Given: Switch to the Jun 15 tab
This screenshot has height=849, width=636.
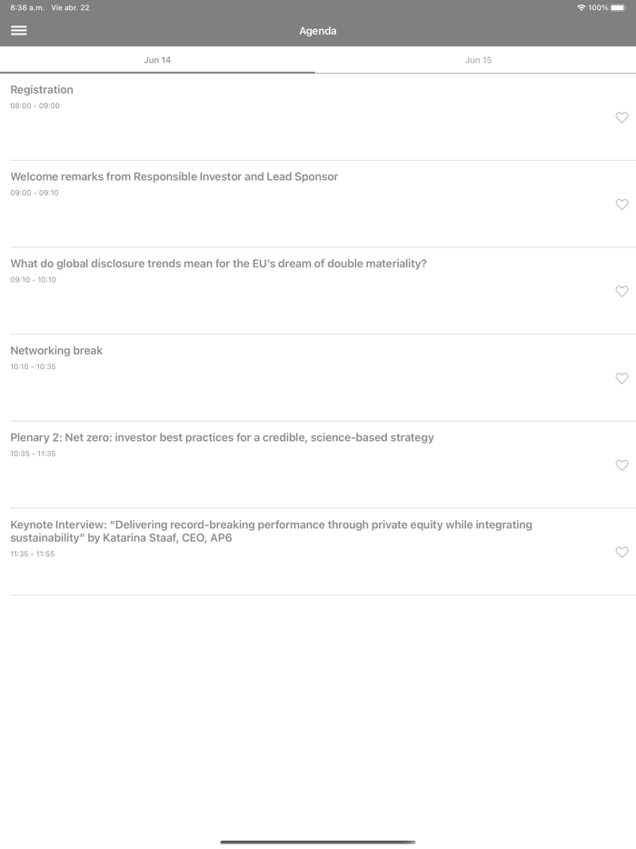Looking at the screenshot, I should point(478,60).
